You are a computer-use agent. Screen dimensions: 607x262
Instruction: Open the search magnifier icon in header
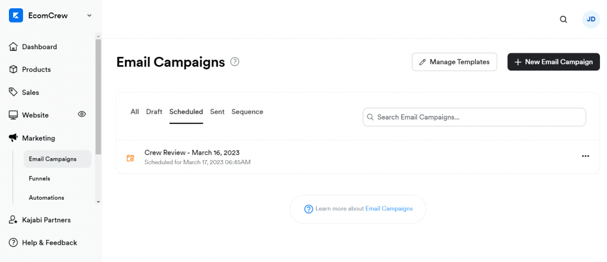563,20
